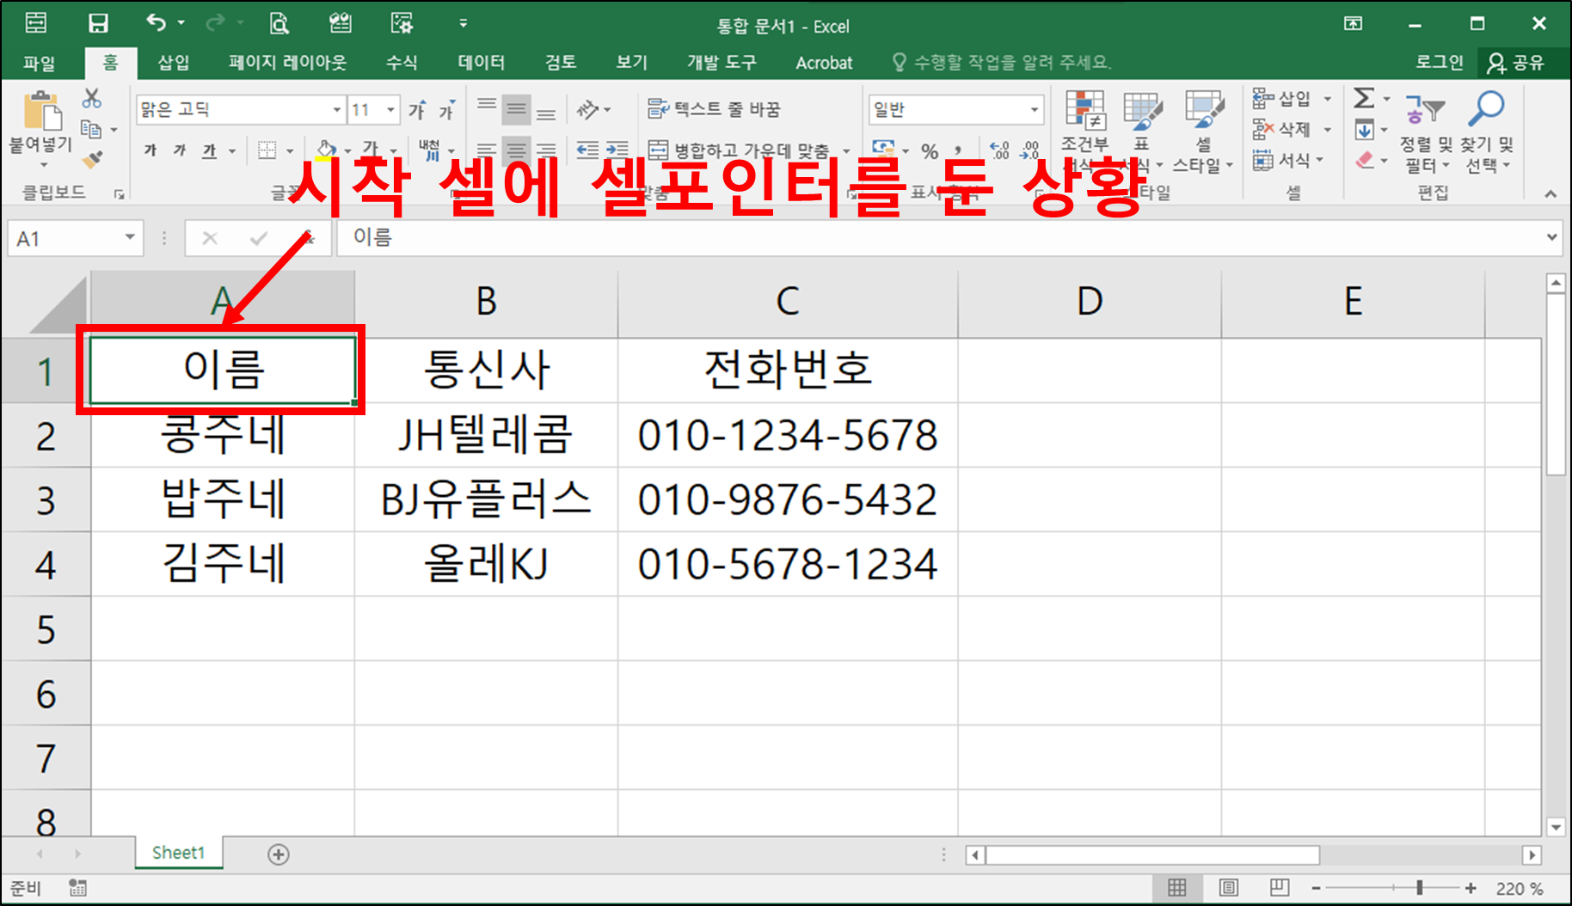Image resolution: width=1572 pixels, height=906 pixels.
Task: Click the tell me search field
Action: pos(1002,63)
